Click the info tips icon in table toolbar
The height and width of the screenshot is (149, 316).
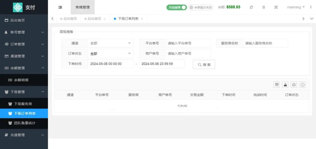(303, 84)
